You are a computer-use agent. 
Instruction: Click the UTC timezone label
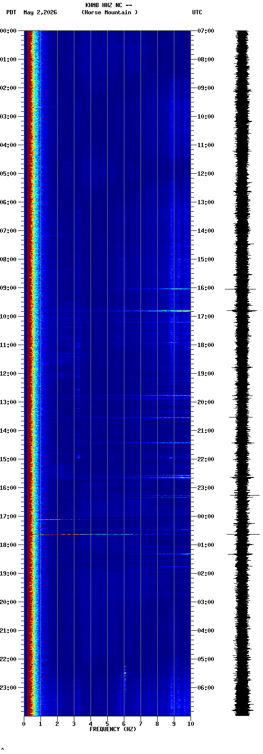tap(197, 12)
